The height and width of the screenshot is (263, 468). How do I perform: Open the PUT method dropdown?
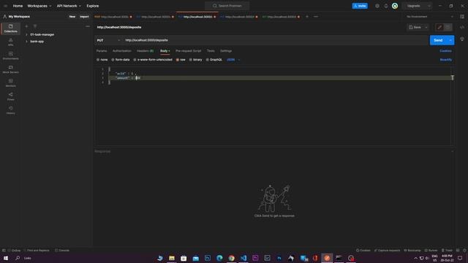tap(108, 40)
